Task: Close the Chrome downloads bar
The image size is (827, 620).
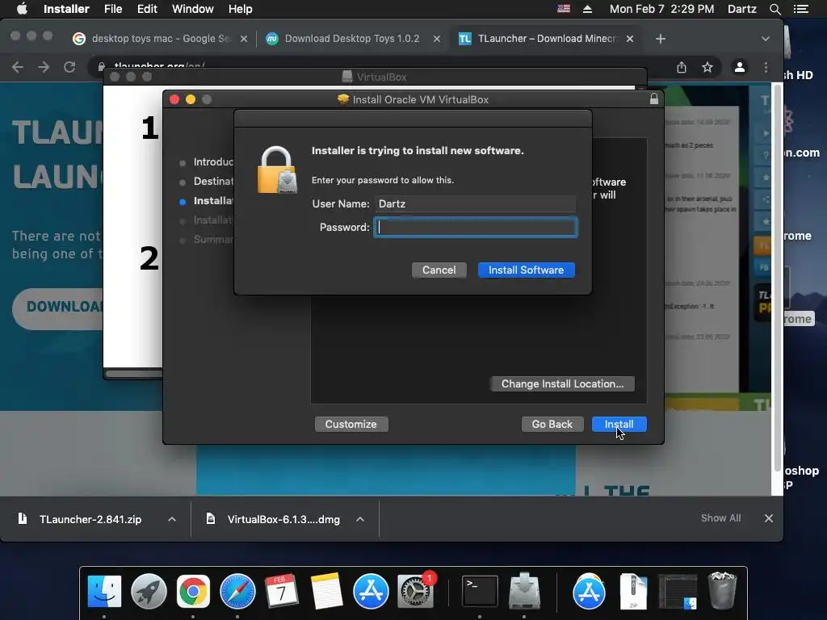Action: 769,518
